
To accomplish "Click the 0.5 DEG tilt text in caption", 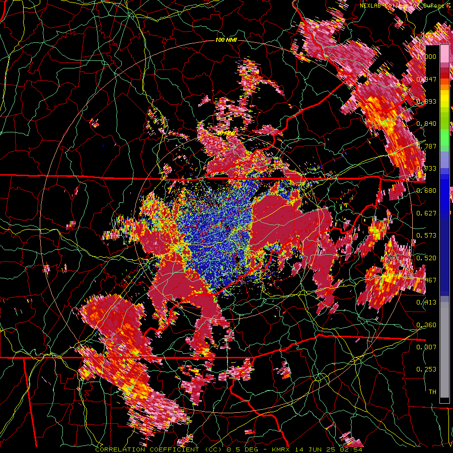I will 243,449.
